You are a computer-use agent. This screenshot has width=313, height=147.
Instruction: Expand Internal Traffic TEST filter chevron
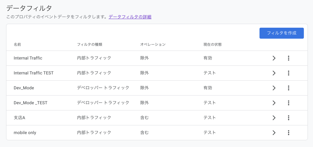pyautogui.click(x=274, y=73)
